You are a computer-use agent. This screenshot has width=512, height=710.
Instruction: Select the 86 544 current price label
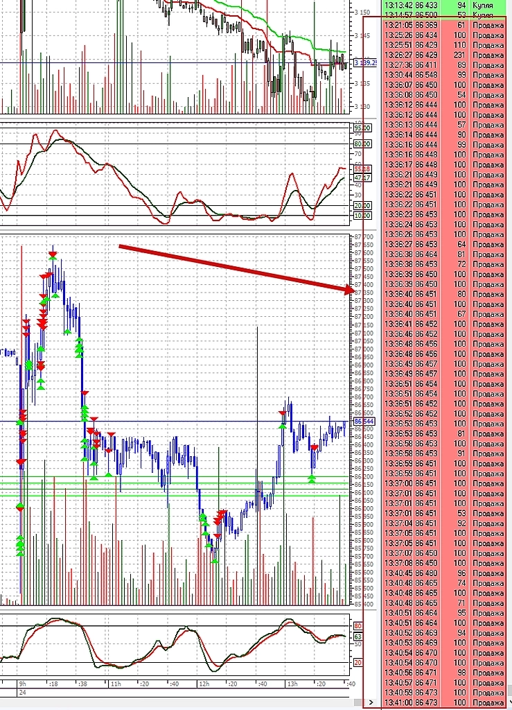point(363,421)
